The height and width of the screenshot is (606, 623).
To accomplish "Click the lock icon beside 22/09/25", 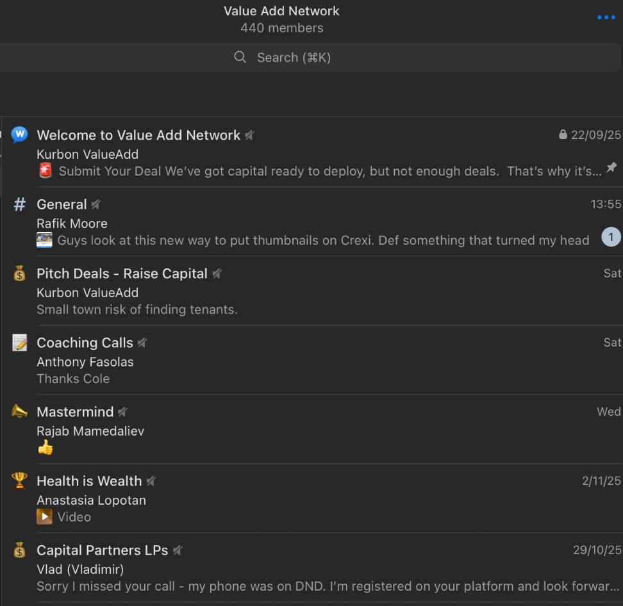I will coord(563,135).
